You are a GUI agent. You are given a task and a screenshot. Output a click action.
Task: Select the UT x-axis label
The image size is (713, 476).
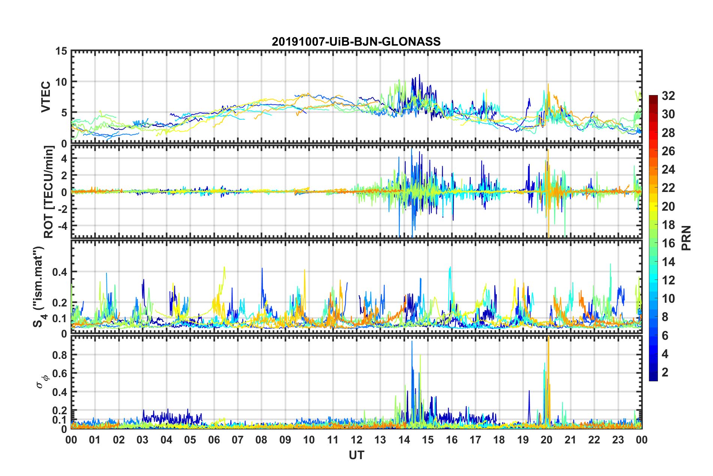pos(356,455)
